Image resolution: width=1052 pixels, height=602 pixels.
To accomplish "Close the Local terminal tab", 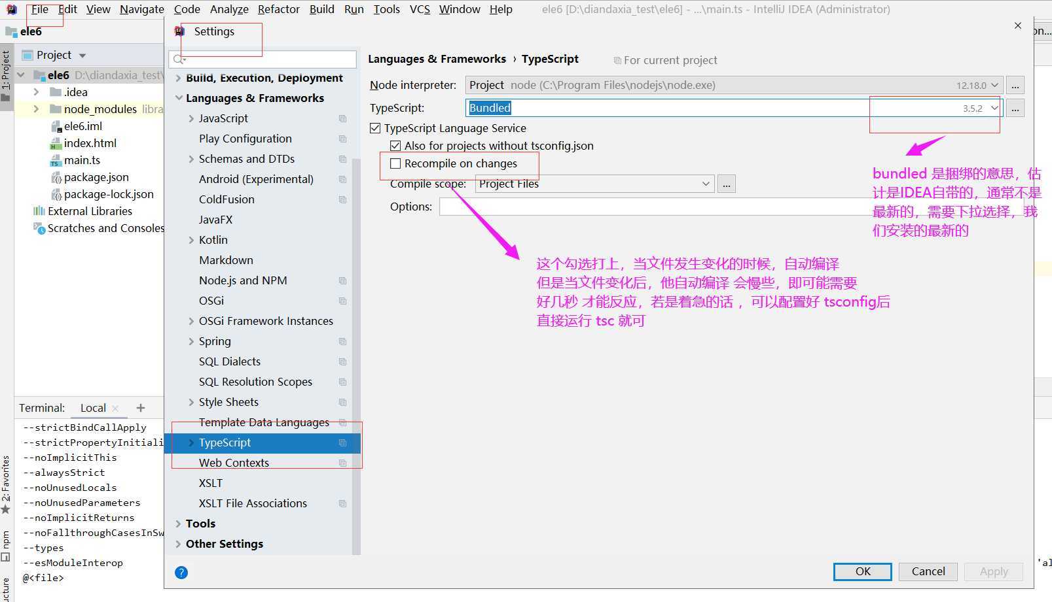I will point(115,408).
